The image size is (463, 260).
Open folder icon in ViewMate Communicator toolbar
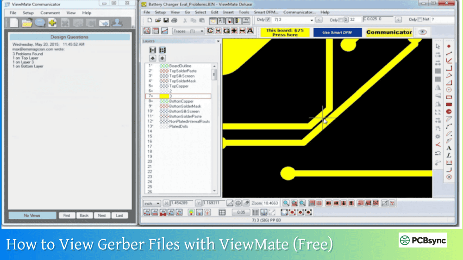[x=27, y=23]
